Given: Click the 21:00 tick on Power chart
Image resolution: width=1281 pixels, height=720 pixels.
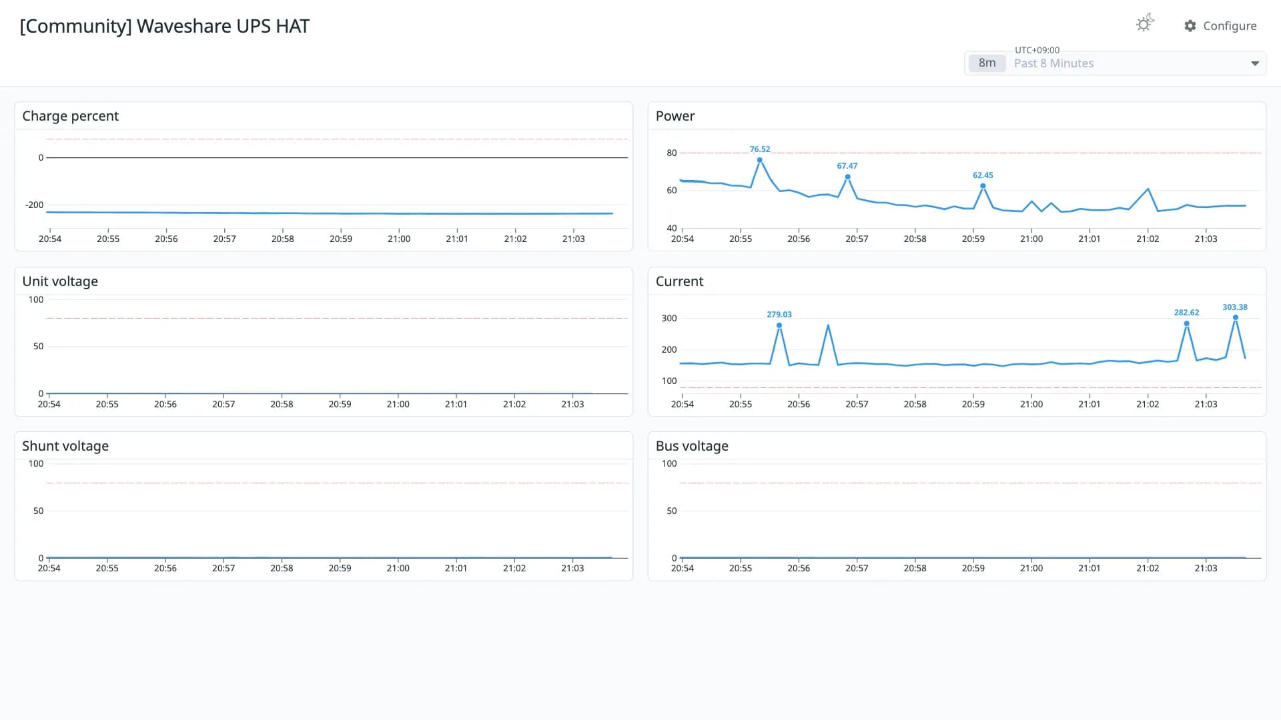Looking at the screenshot, I should pyautogui.click(x=1031, y=239).
